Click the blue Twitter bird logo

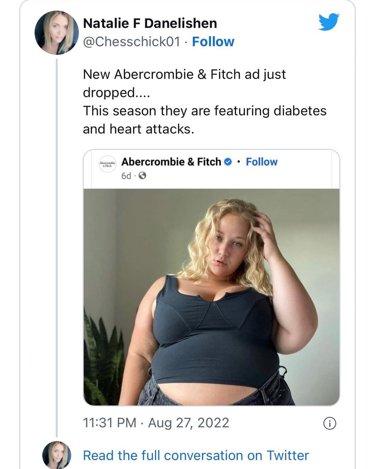pyautogui.click(x=328, y=22)
